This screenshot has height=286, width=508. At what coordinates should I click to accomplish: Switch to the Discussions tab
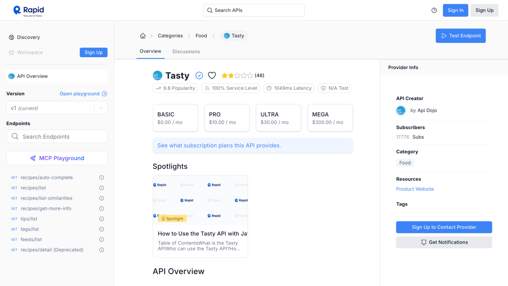pyautogui.click(x=186, y=52)
